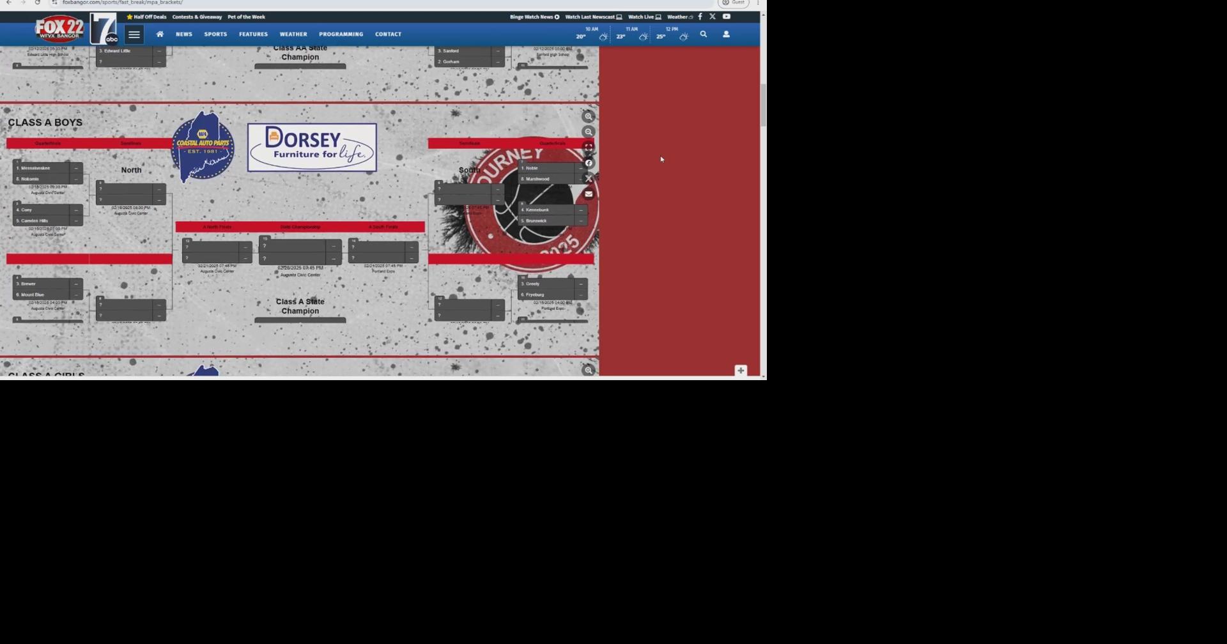Screen dimensions: 1227x644
Task: Open the Sports menu
Action: (215, 34)
